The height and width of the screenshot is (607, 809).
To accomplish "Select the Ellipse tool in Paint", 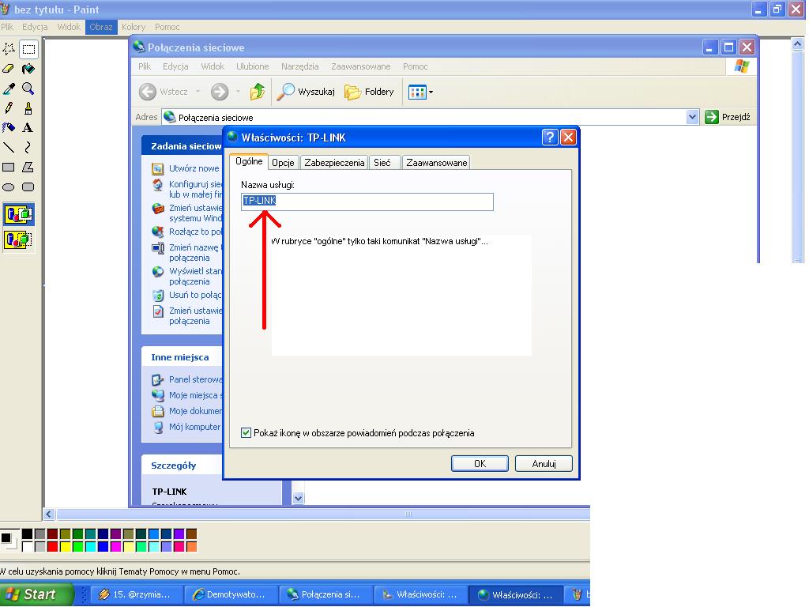I will pyautogui.click(x=9, y=187).
